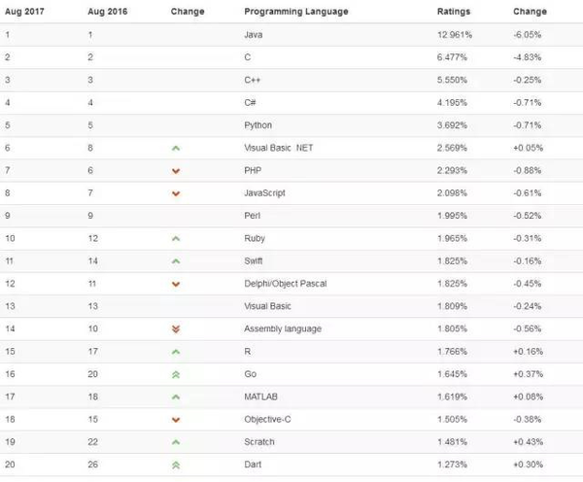
Task: Click the red down arrow beside JavaScript
Action: [x=176, y=193]
